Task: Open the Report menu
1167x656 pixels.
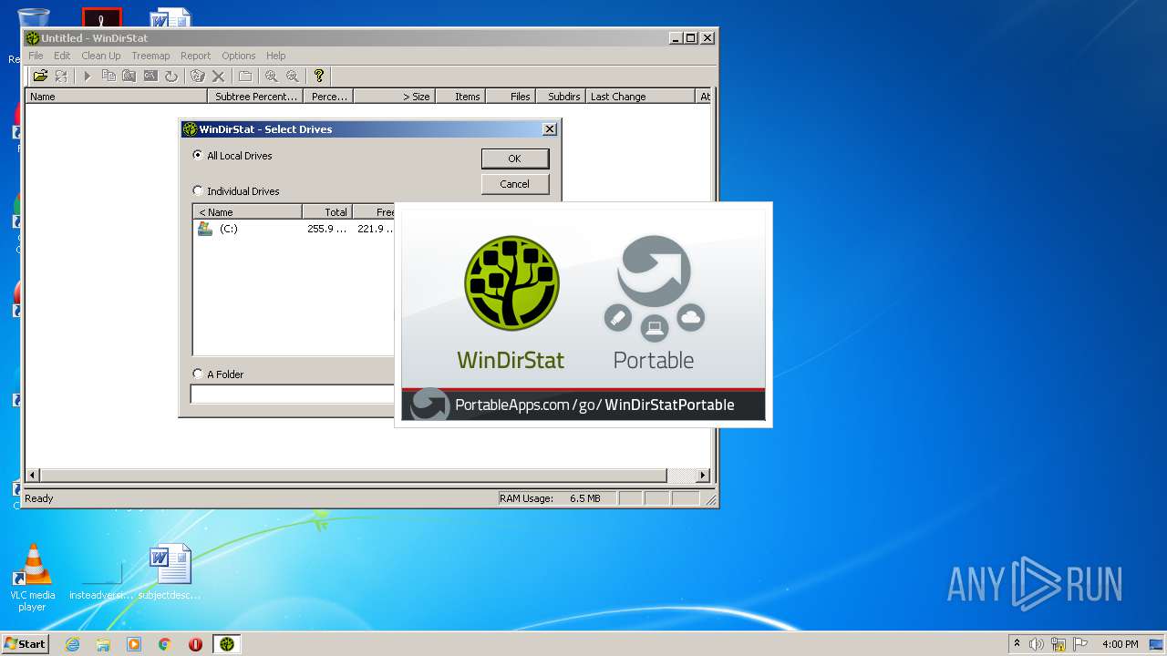Action: point(195,56)
